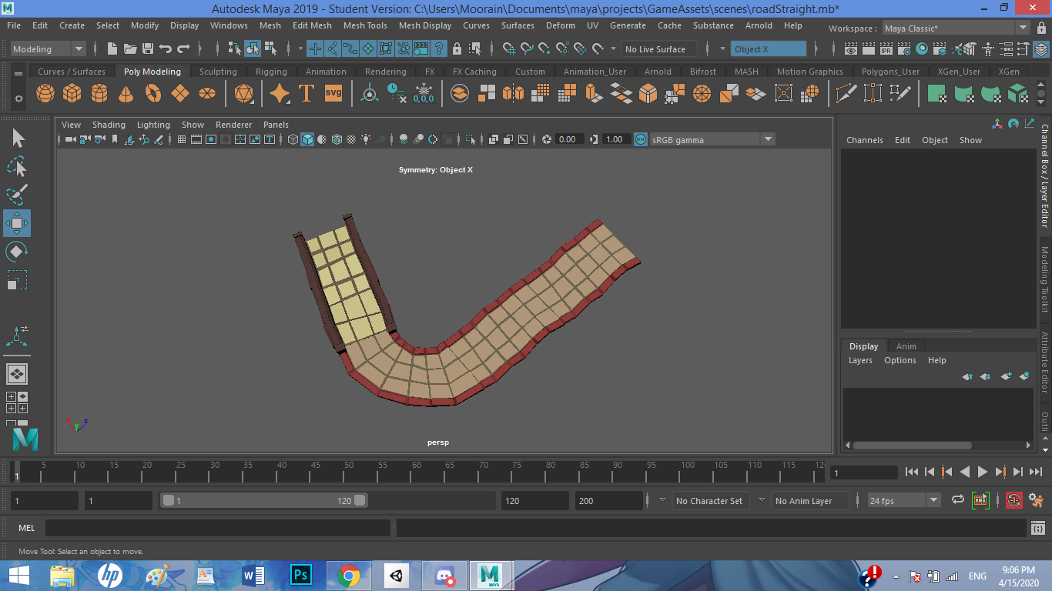The height and width of the screenshot is (591, 1052).
Task: Open Layers menu in Layer Editor
Action: pyautogui.click(x=860, y=360)
